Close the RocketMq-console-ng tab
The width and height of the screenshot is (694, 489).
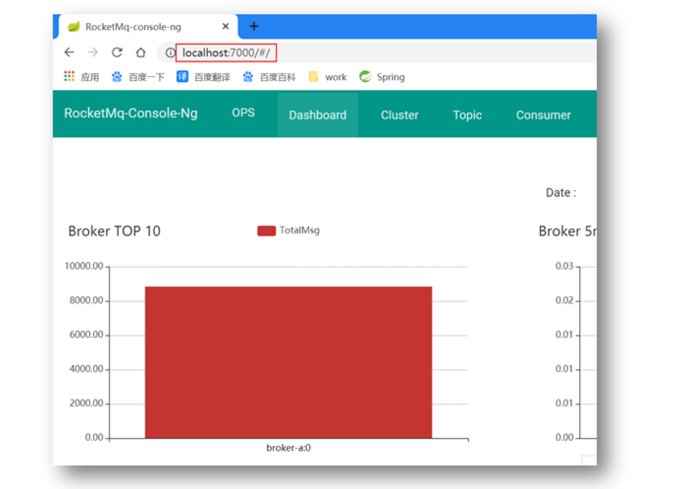(225, 27)
